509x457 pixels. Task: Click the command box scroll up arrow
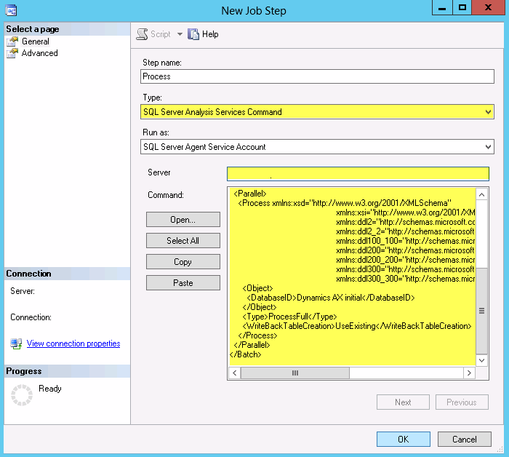[481, 194]
